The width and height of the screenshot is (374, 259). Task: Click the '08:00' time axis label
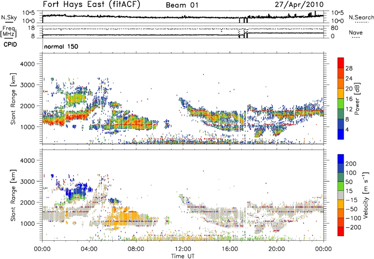136,249
